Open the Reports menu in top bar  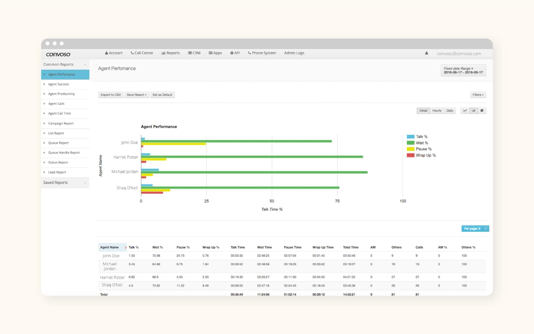point(170,53)
